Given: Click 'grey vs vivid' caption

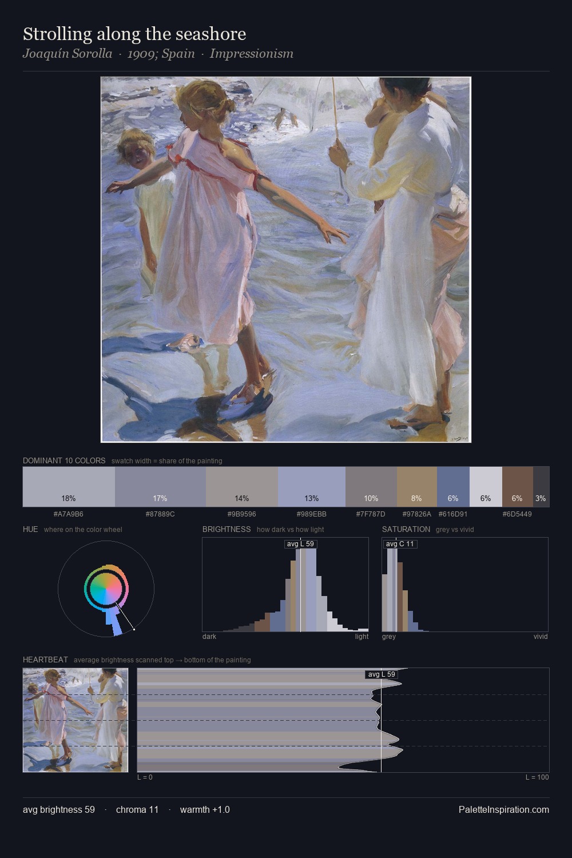Looking at the screenshot, I should click(455, 530).
